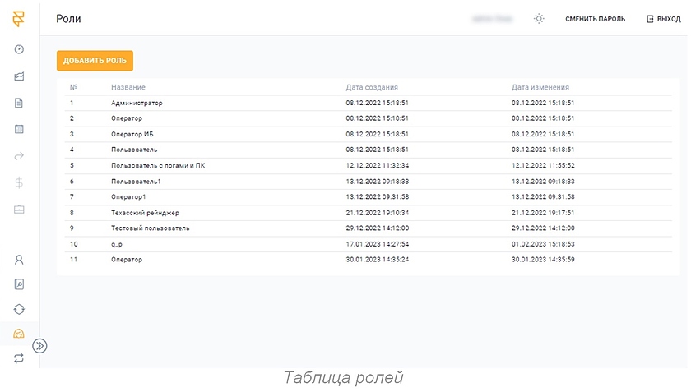The width and height of the screenshot is (691, 392).
Task: Sort by 'Дата создания' column header
Action: pyautogui.click(x=372, y=87)
